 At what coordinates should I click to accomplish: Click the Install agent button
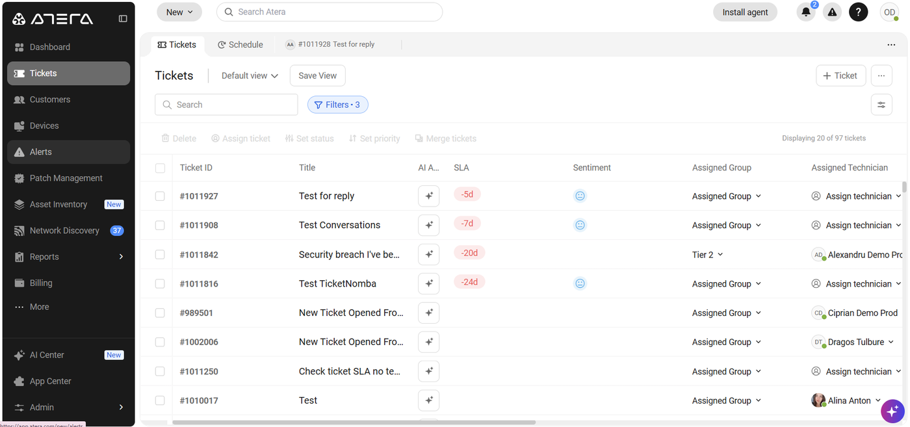point(745,12)
